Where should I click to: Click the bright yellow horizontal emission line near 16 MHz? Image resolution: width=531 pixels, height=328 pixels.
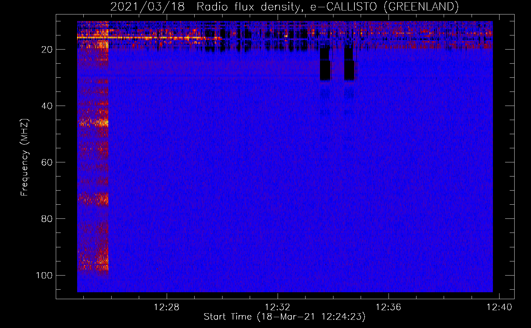tap(149, 38)
